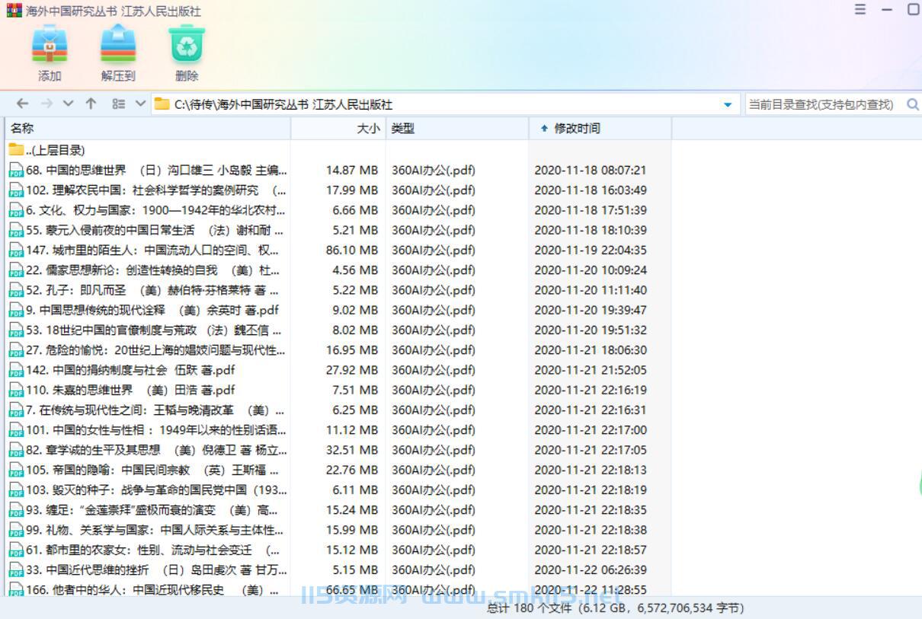Viewport: 922px width, 619px height.
Task: Click the 添加 (Add) toolbar icon
Action: (49, 50)
